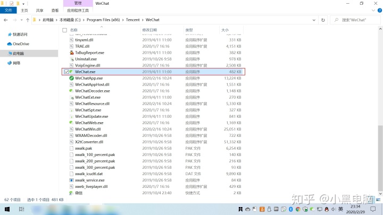Click the WeChatWeb.exe icon

click(x=71, y=123)
